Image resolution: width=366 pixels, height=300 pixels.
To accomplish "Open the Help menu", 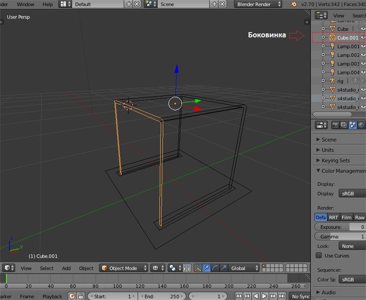I will pos(48,4).
